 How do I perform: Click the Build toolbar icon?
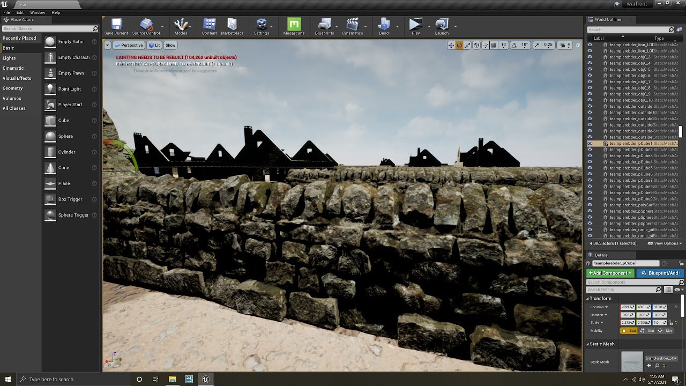coord(384,25)
